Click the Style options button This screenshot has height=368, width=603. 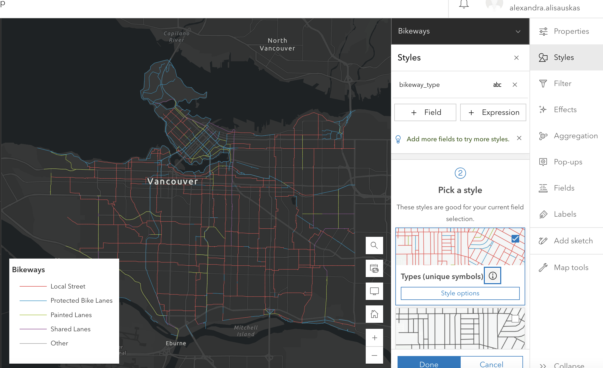pyautogui.click(x=460, y=293)
